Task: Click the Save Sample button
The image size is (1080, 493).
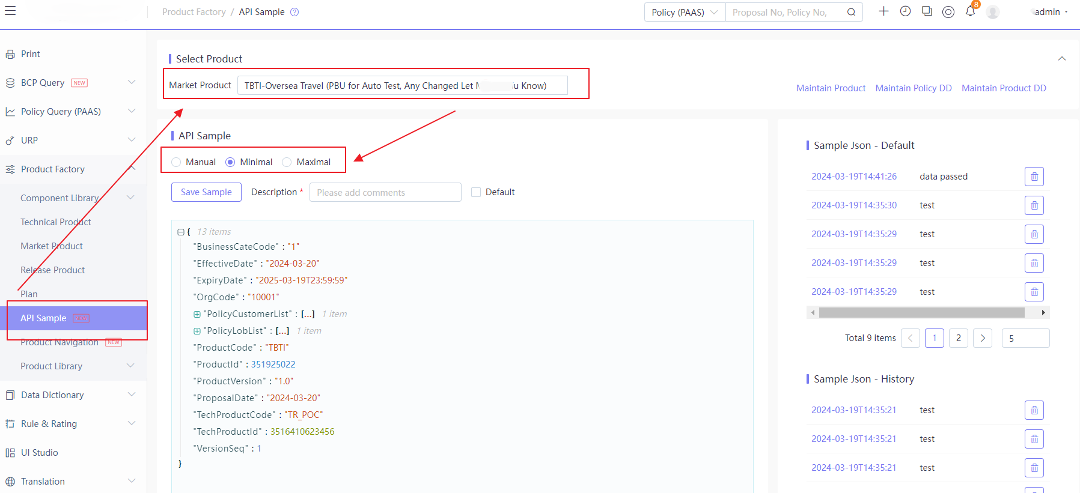Action: [206, 192]
